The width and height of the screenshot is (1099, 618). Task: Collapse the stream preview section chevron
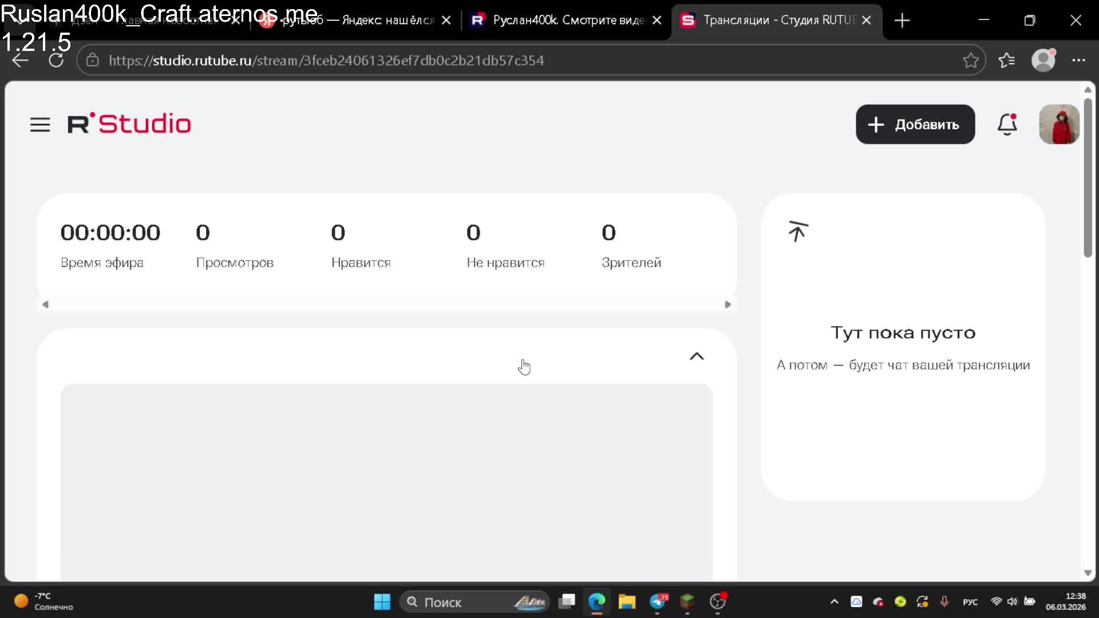tap(697, 356)
